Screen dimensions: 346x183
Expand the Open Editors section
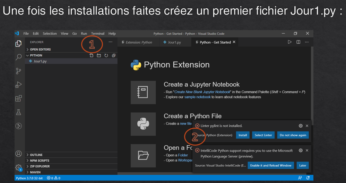(40, 49)
